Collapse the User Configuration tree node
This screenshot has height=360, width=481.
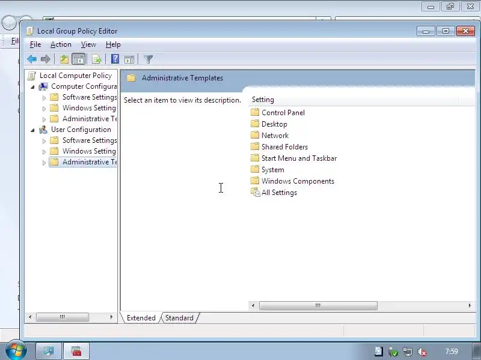pos(32,130)
